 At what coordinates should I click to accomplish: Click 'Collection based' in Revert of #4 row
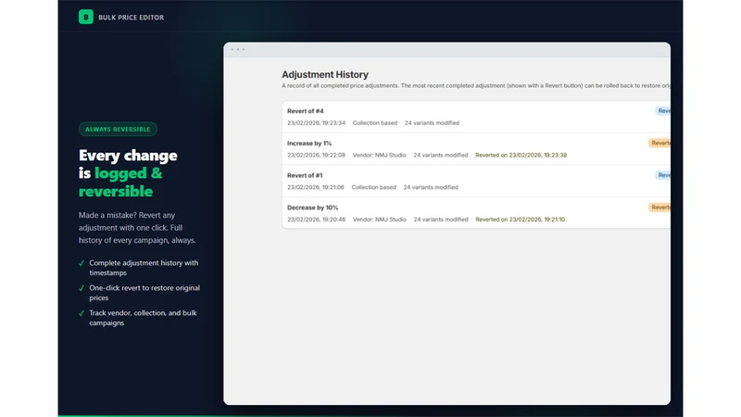coord(375,123)
